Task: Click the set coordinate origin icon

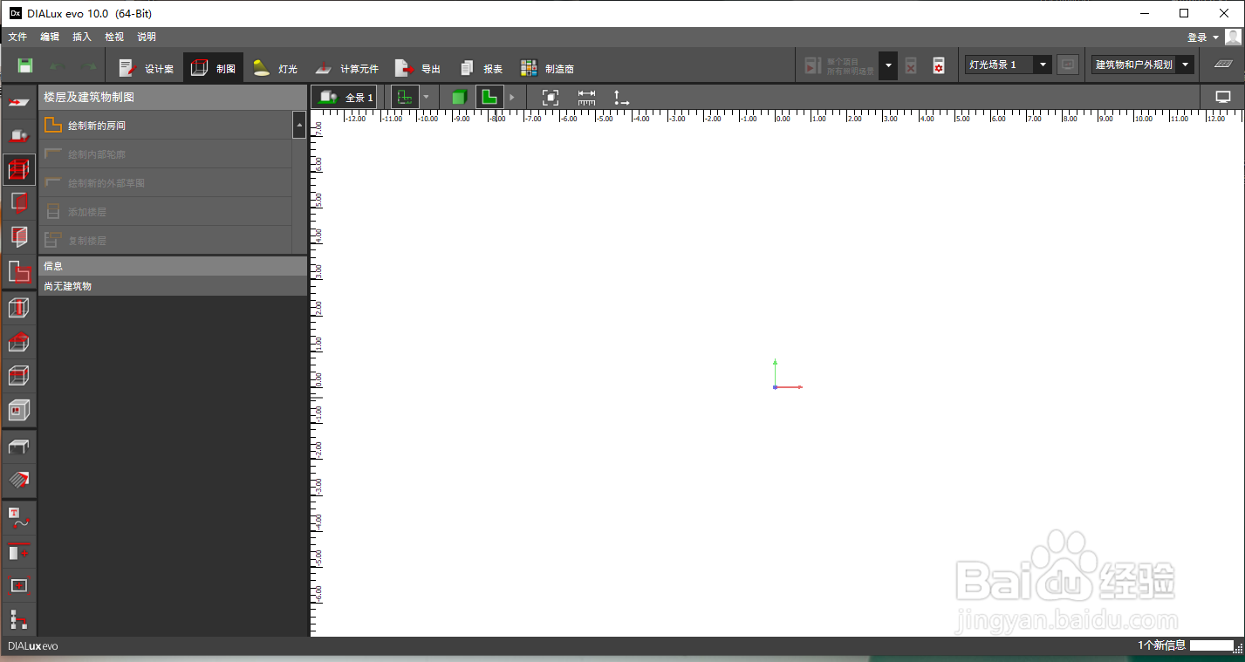Action: point(621,97)
